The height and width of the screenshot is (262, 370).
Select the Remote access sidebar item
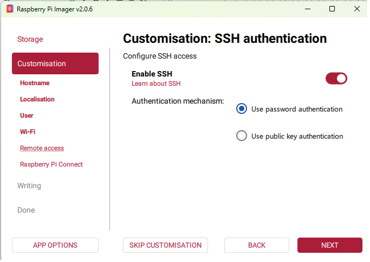click(42, 148)
